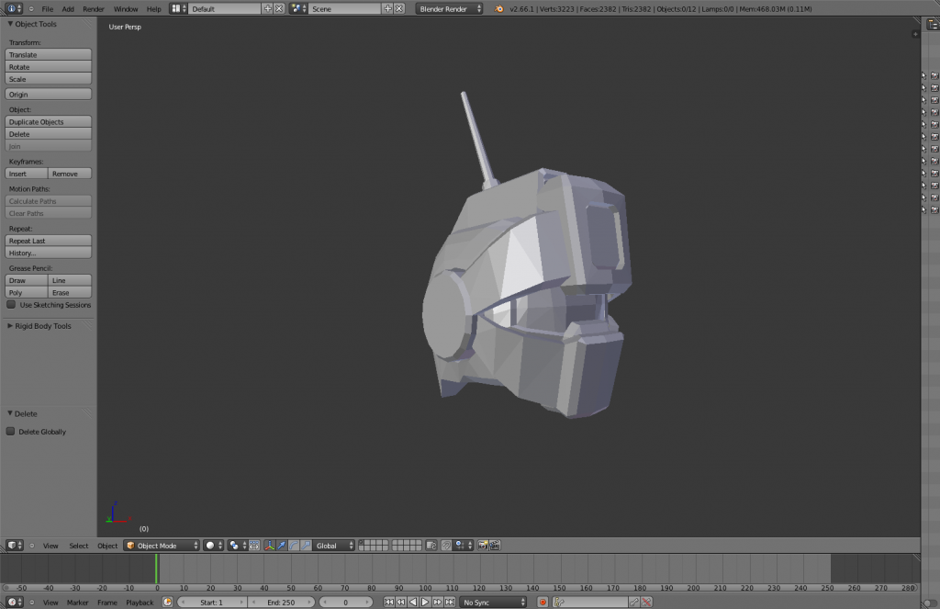Click the translate manipulator arrow icon
The width and height of the screenshot is (940, 609).
[282, 546]
